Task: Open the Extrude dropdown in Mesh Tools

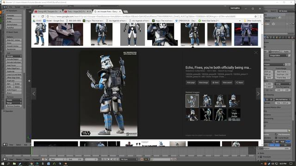Action: [x=14, y=56]
